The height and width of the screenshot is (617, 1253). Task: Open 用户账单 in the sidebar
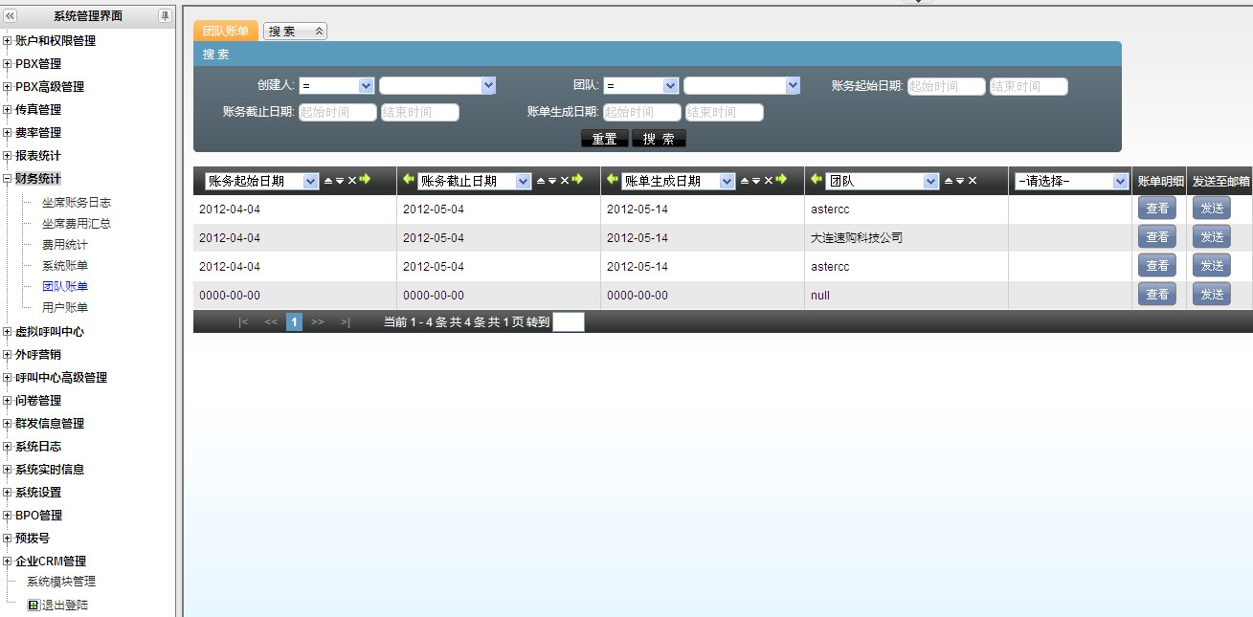(64, 307)
